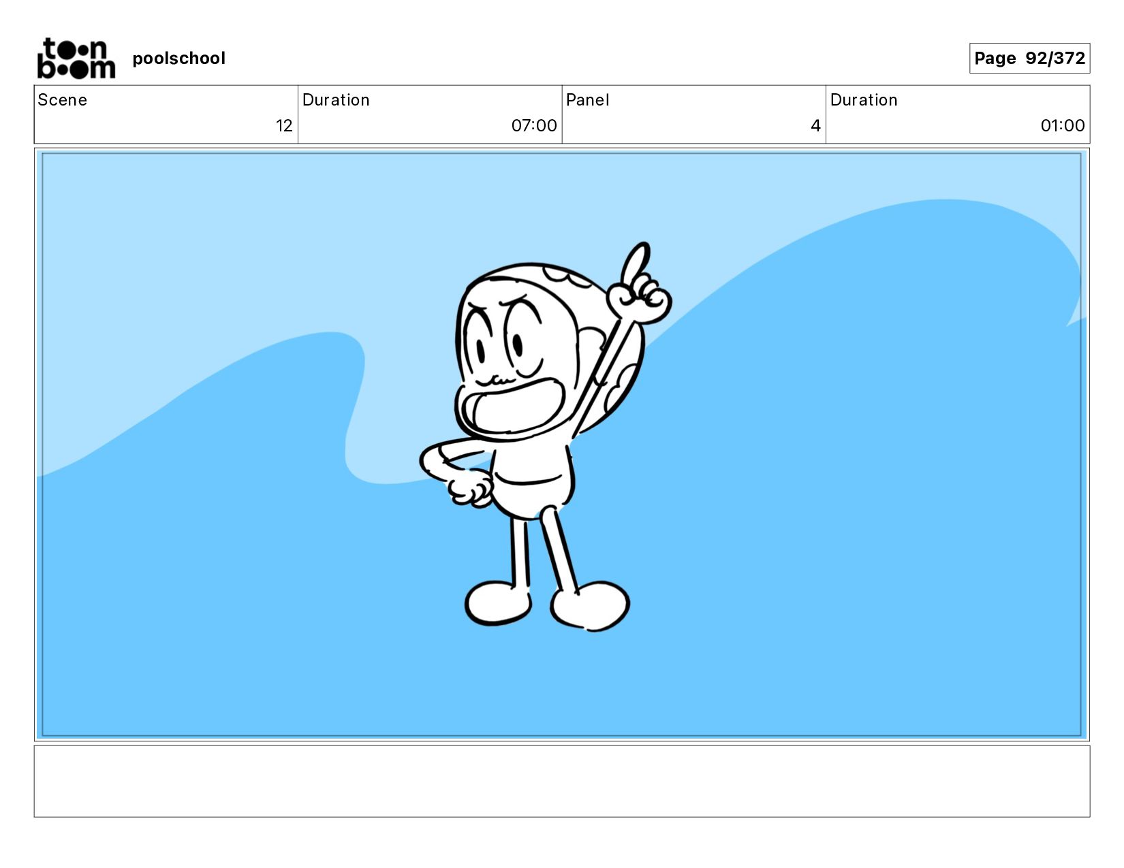
Task: Click the storyboard panel character drawing
Action: [545, 436]
